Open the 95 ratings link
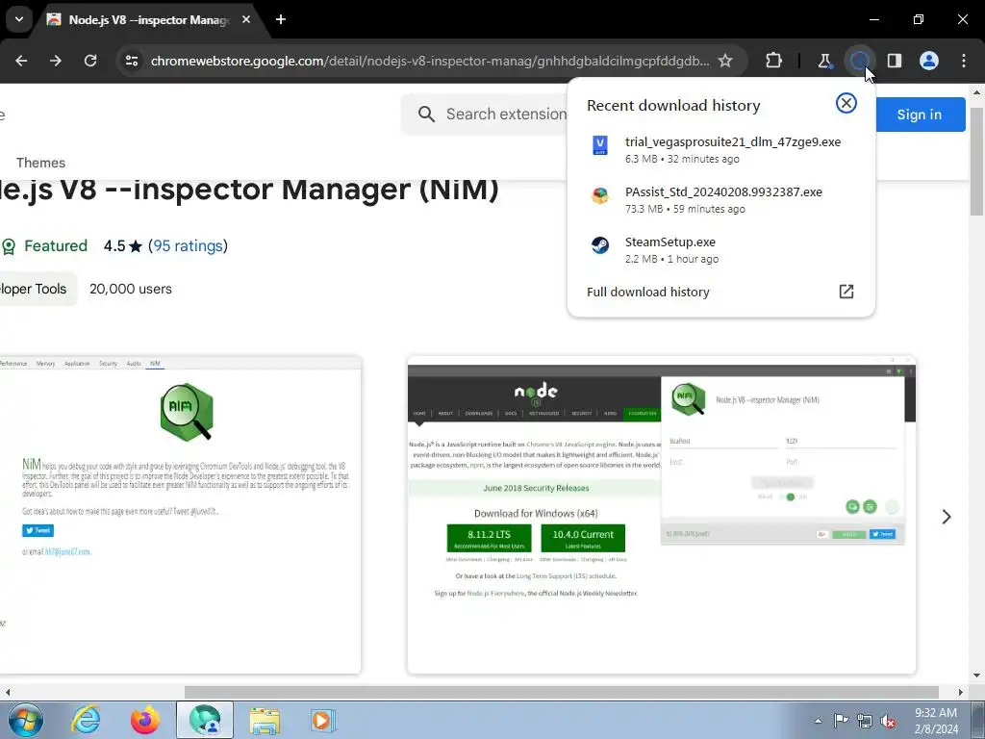This screenshot has width=985, height=739. [x=188, y=245]
